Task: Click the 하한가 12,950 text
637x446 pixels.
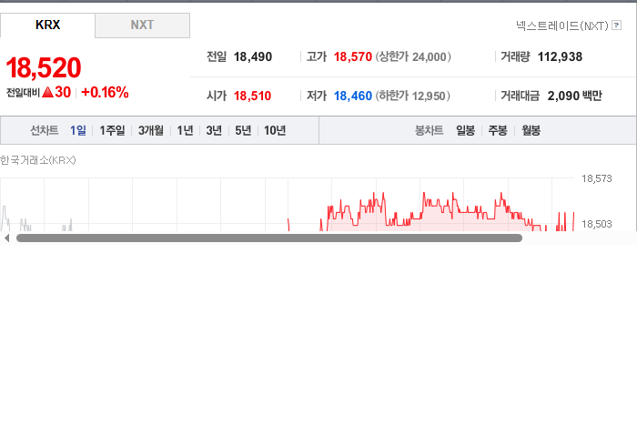Action: (x=412, y=96)
